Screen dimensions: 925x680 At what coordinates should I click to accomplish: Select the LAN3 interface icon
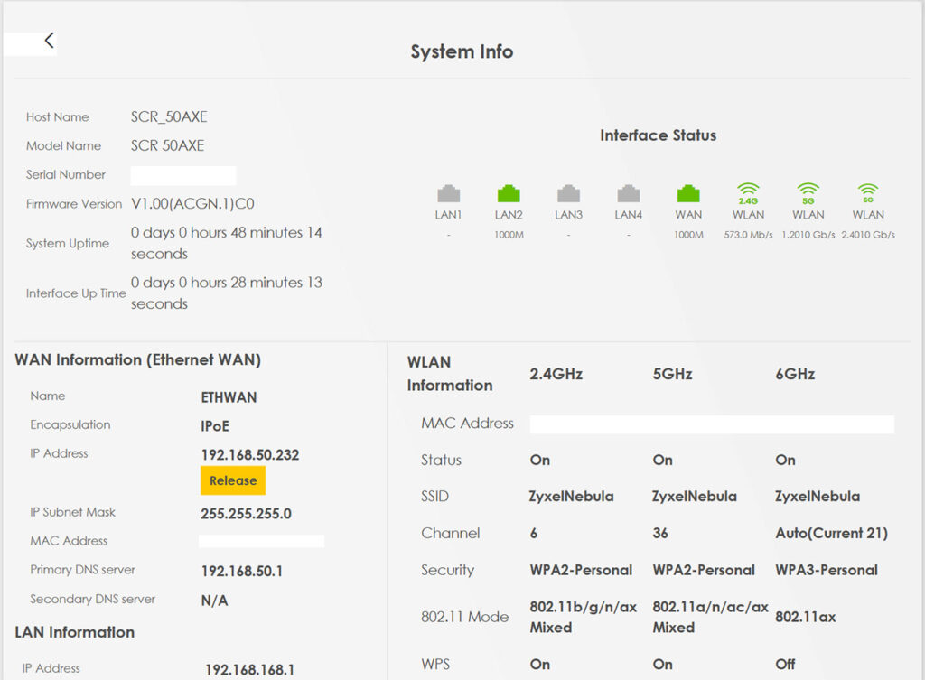click(568, 193)
